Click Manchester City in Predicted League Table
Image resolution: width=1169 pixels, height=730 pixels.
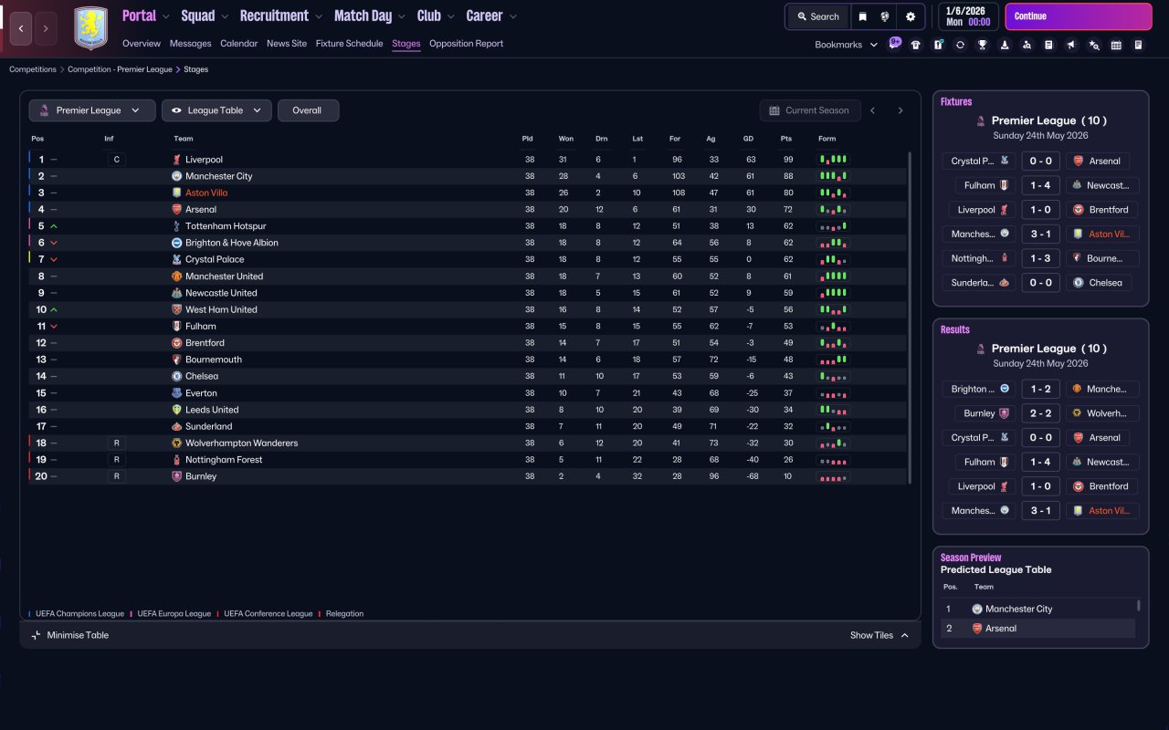(1018, 610)
